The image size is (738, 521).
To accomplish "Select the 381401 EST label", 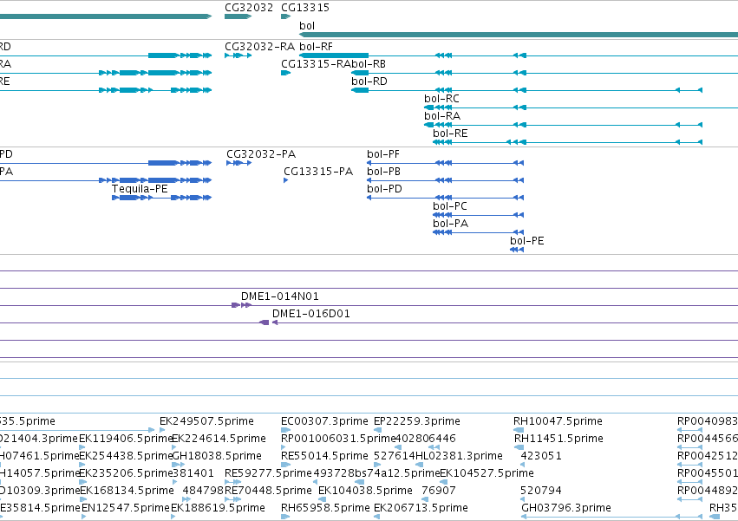I will pos(193,473).
